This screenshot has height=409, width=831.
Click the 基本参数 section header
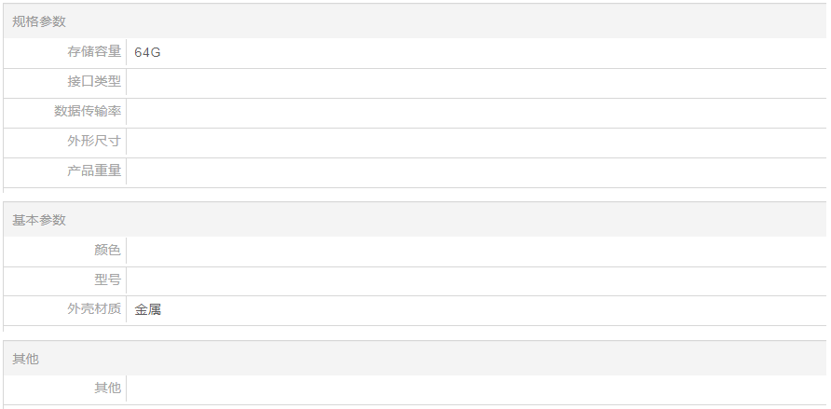[x=39, y=220]
